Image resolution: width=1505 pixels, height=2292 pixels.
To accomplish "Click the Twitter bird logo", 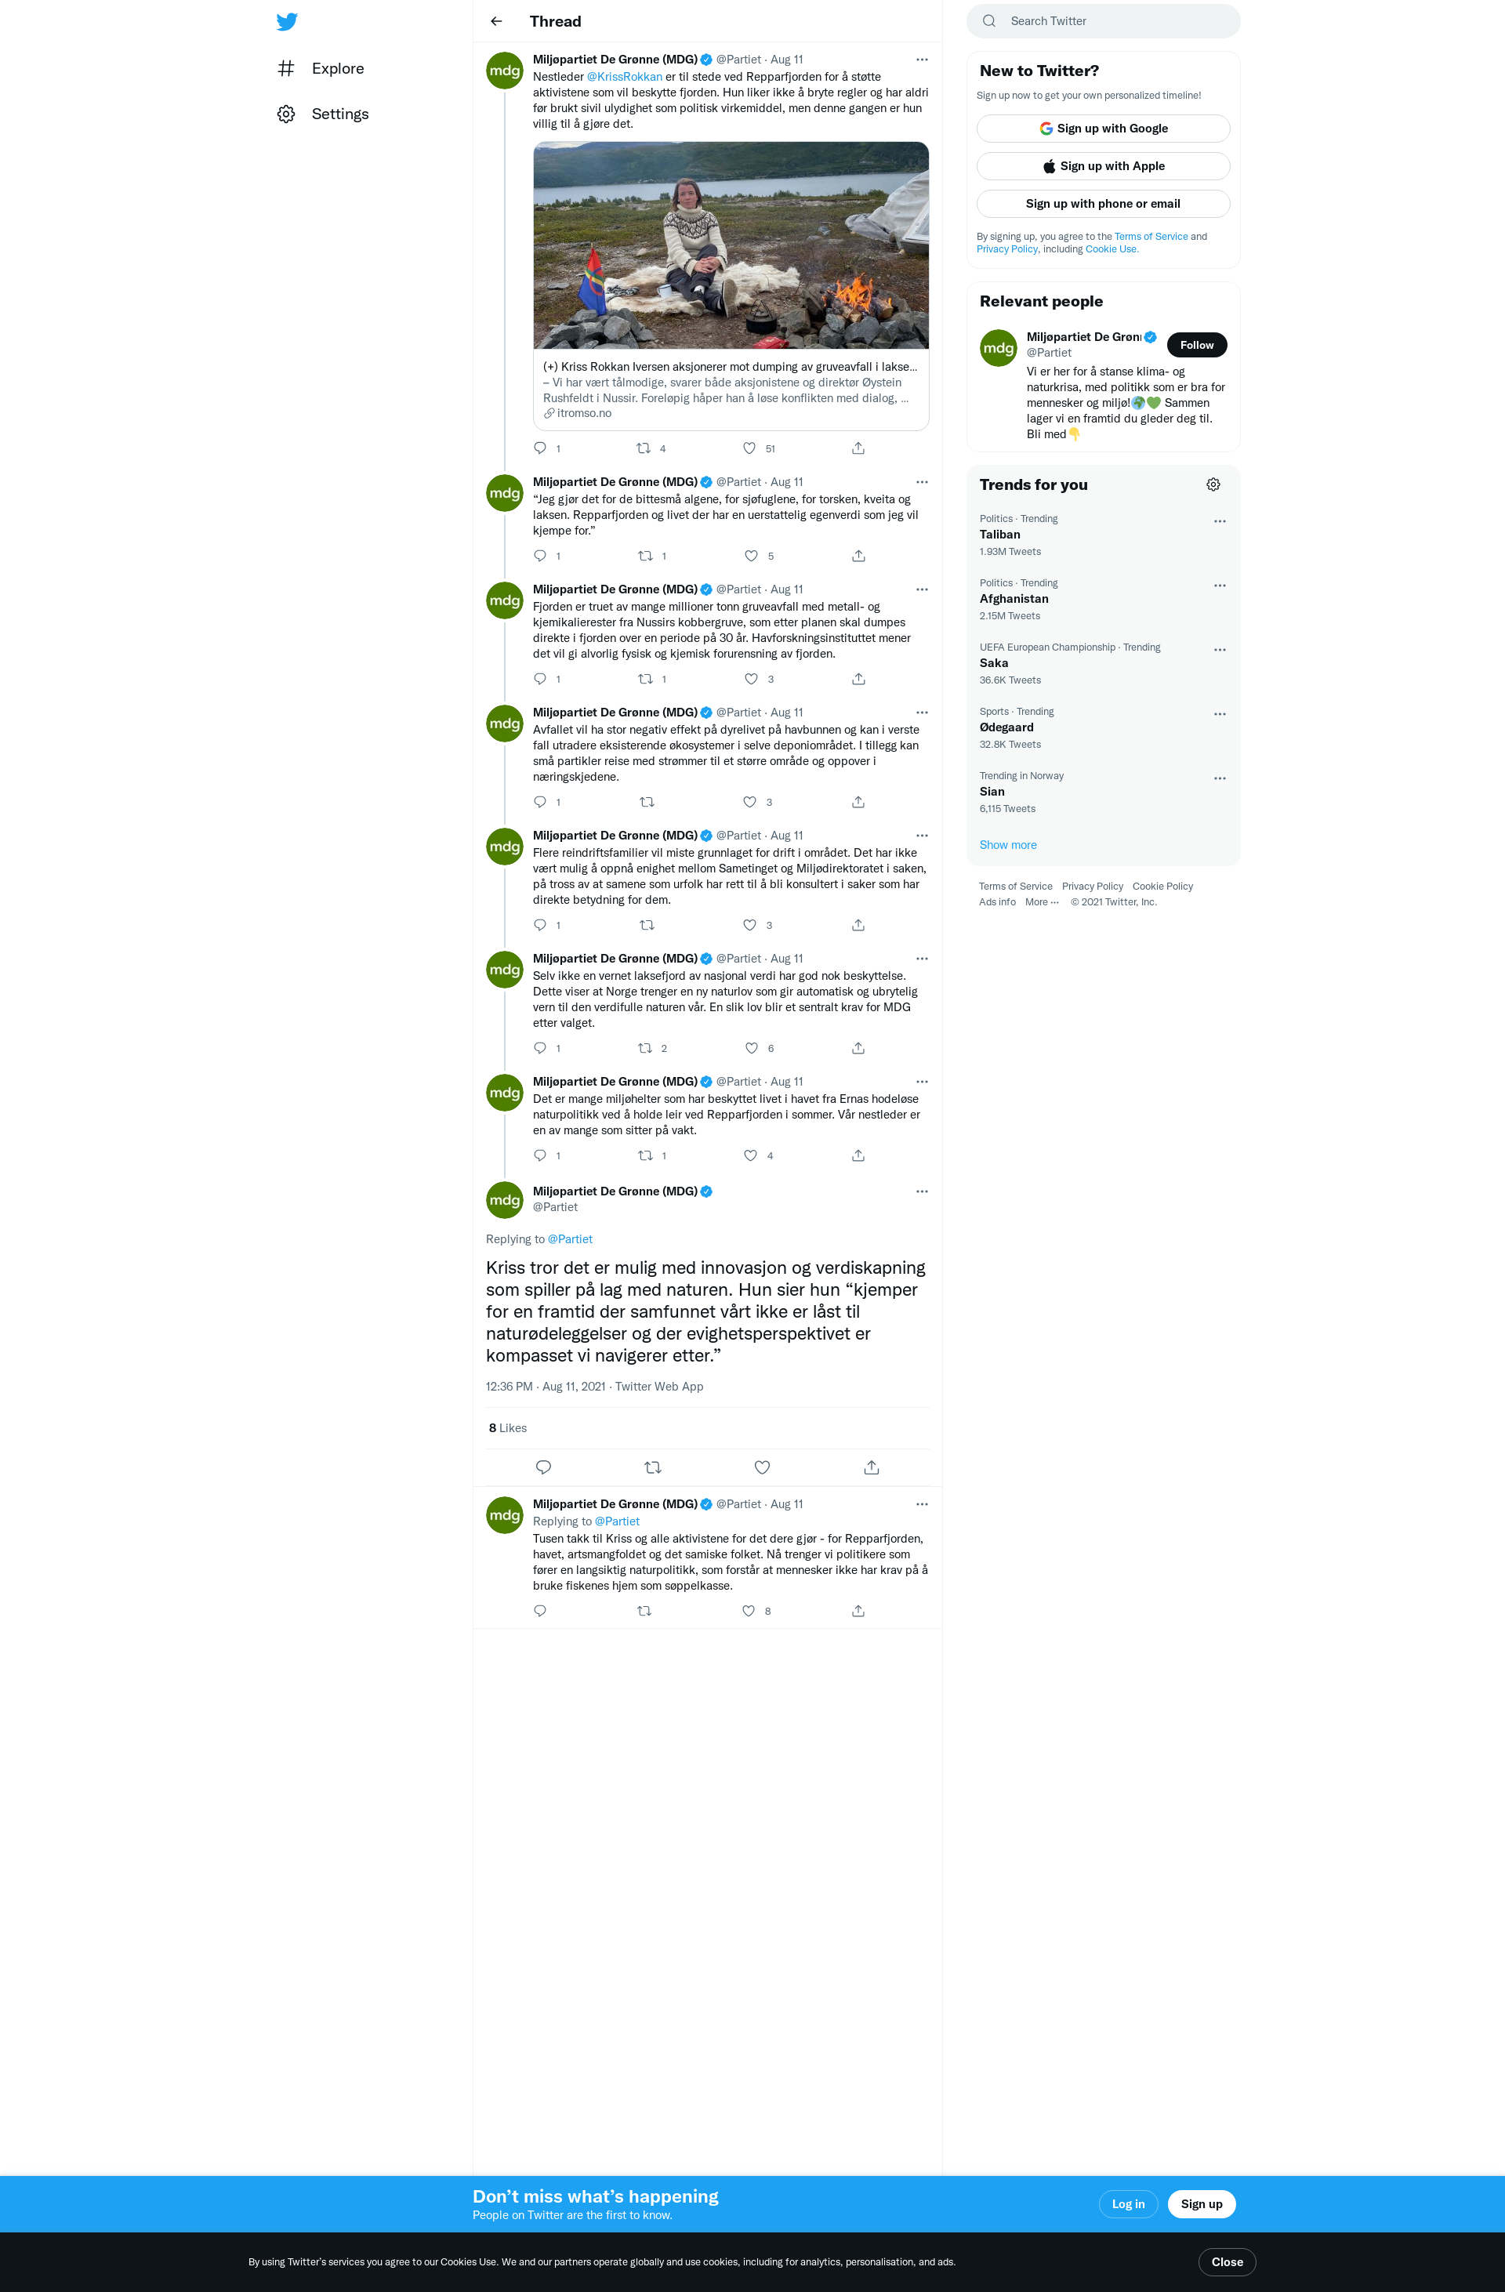I will (287, 21).
